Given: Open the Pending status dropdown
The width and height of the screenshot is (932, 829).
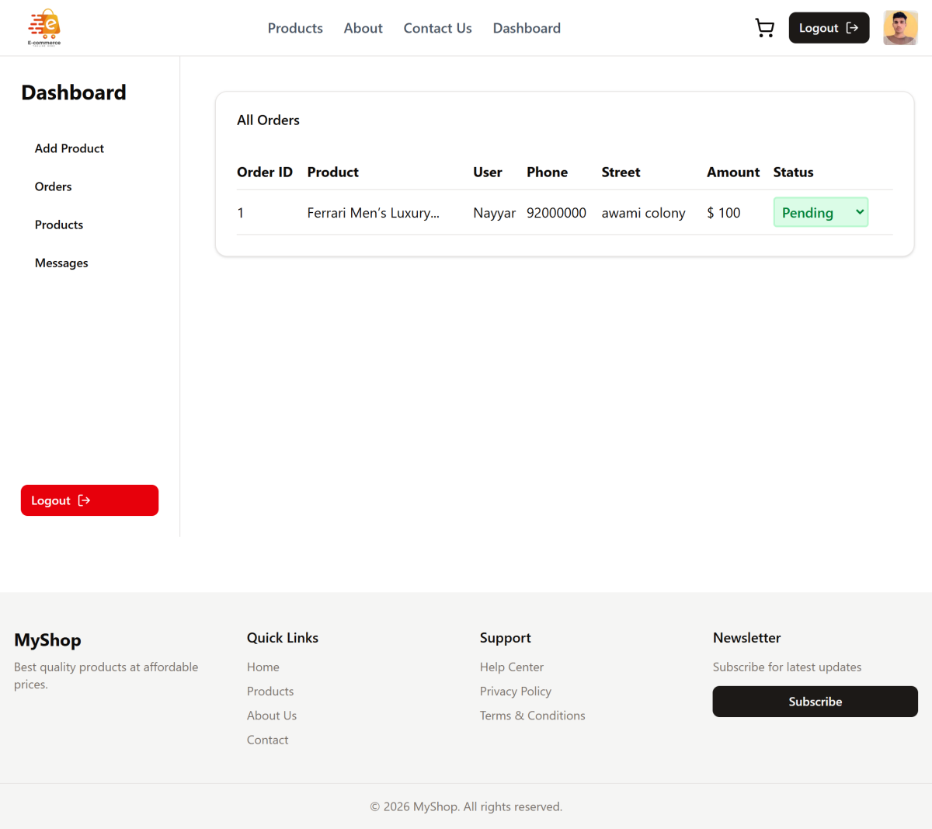Looking at the screenshot, I should pyautogui.click(x=820, y=213).
